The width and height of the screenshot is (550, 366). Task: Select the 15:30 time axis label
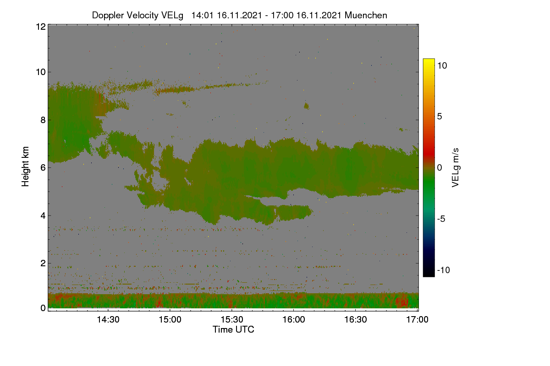(x=232, y=319)
